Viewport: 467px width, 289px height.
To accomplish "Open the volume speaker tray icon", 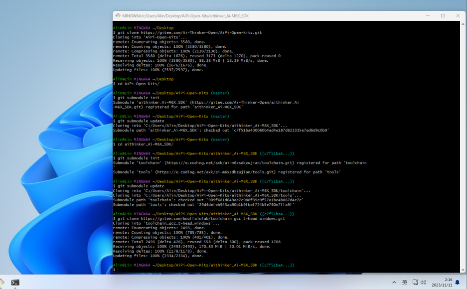I will [424, 282].
